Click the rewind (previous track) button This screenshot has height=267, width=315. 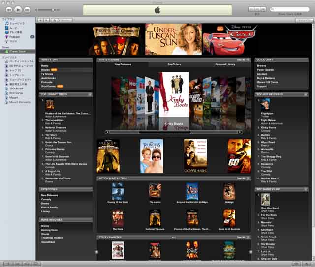click(9, 10)
